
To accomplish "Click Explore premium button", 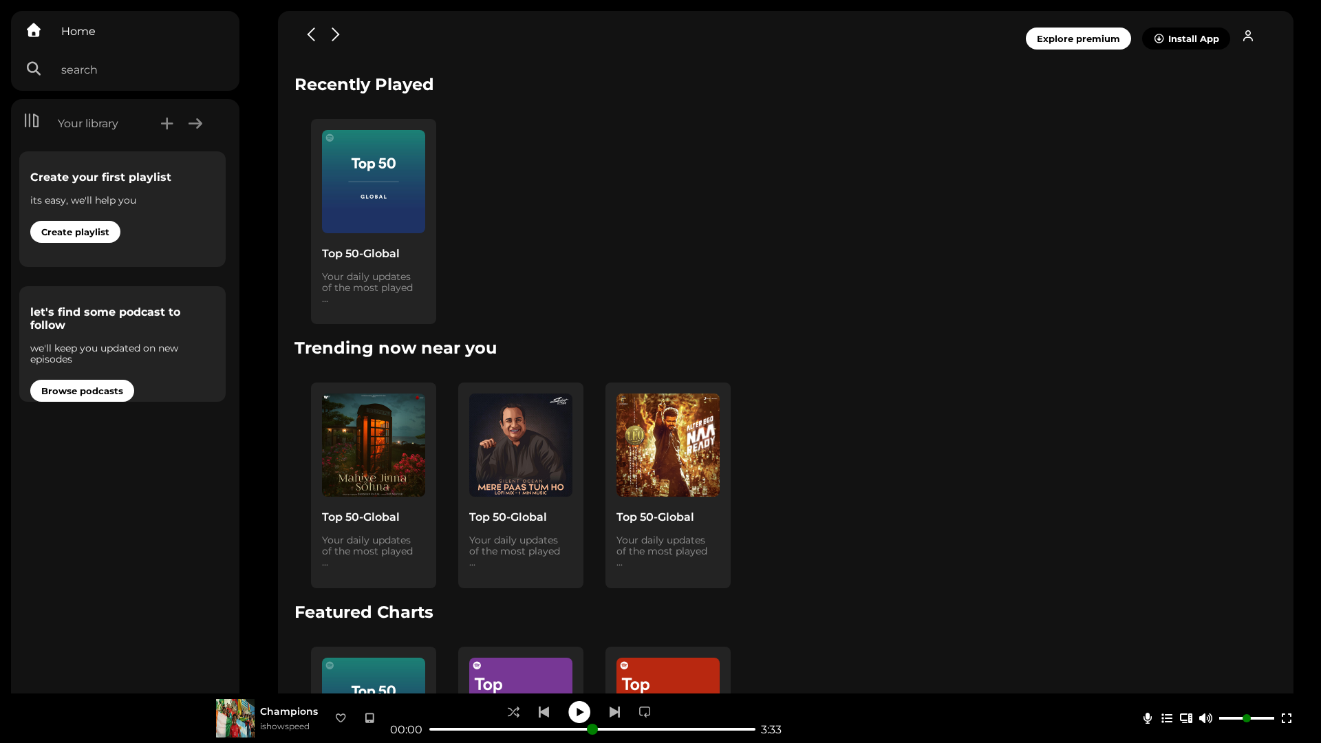I will click(x=1078, y=39).
